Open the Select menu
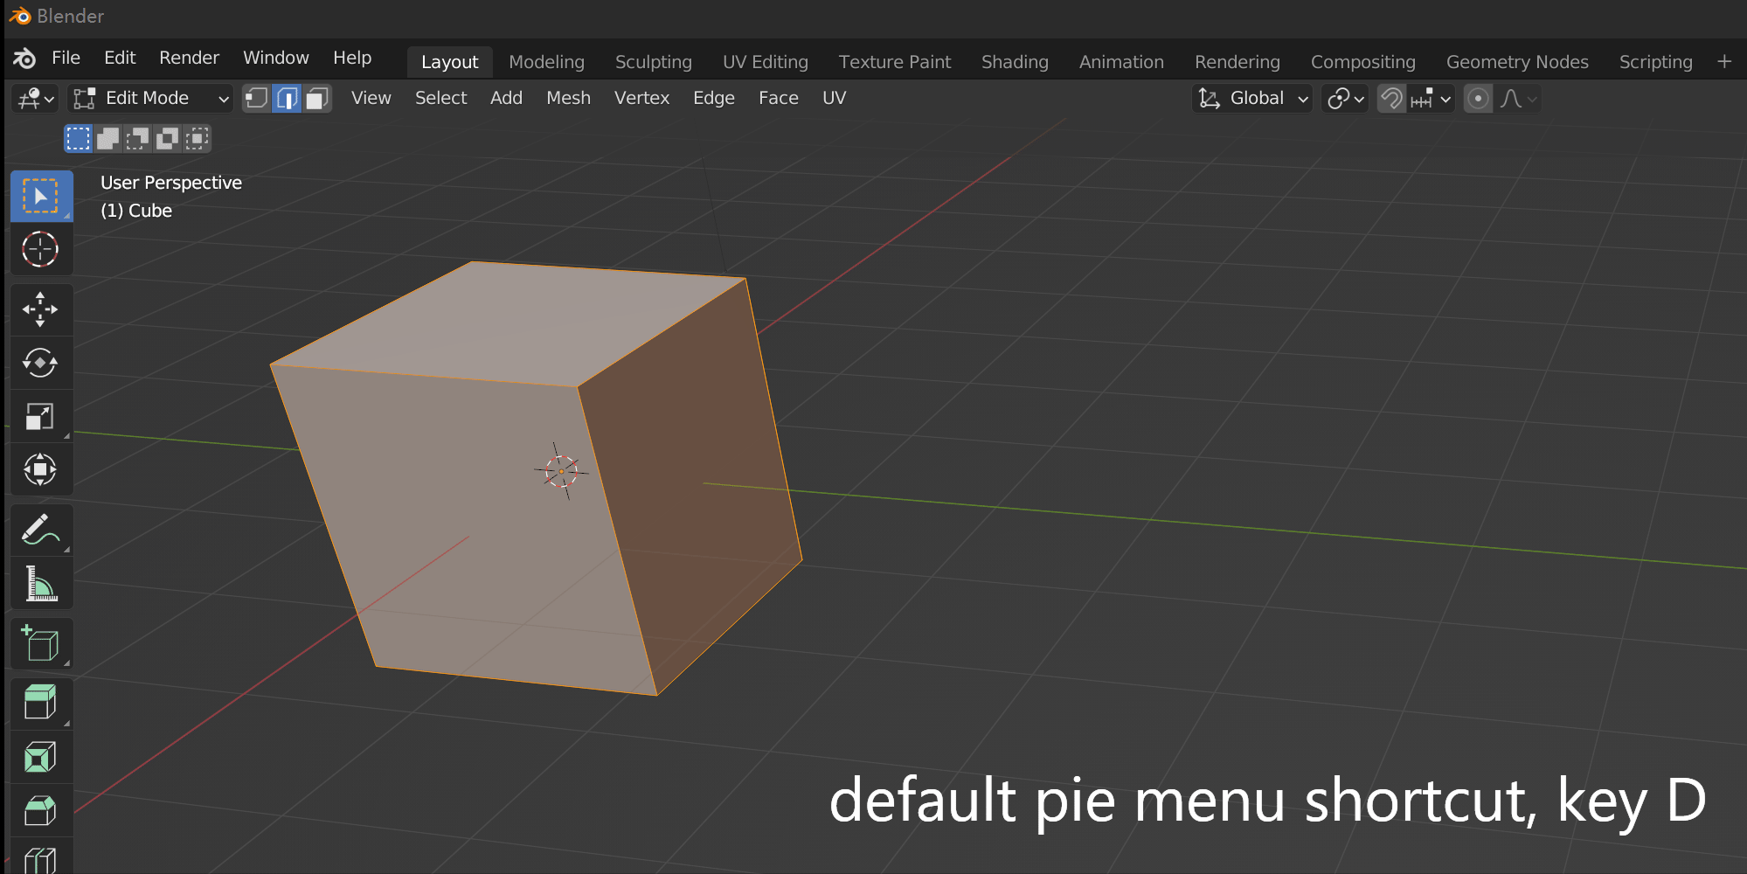 coord(440,98)
